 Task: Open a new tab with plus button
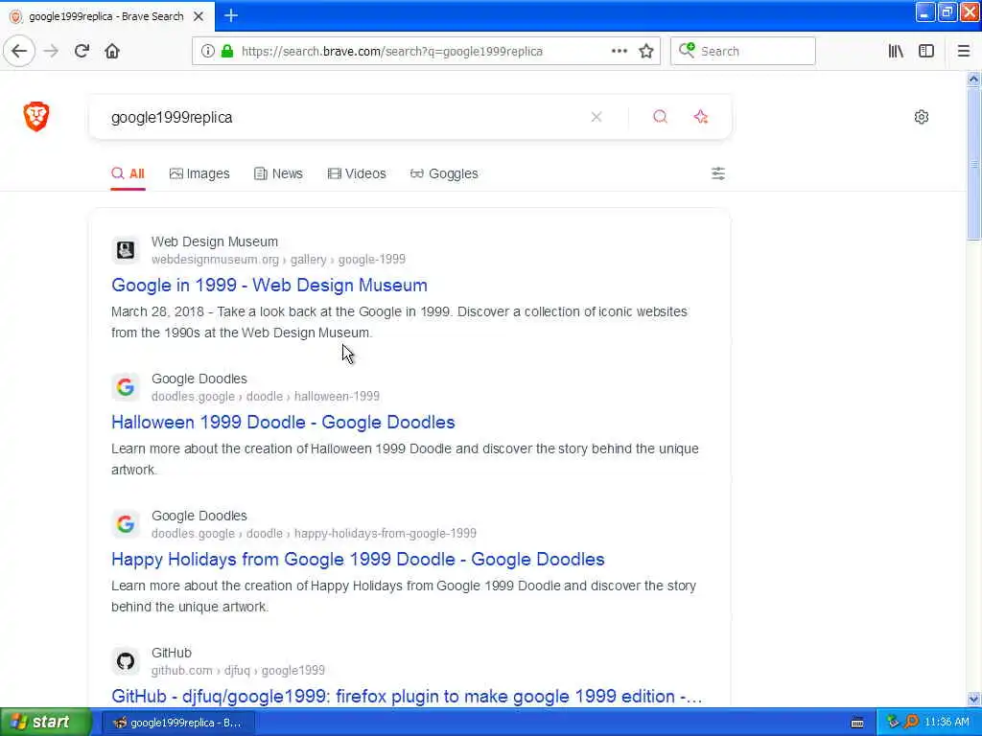click(x=231, y=15)
